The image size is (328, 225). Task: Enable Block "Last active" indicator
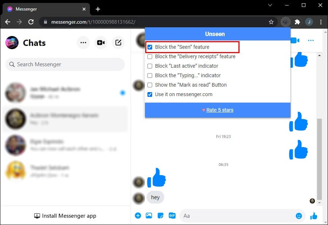[150, 66]
